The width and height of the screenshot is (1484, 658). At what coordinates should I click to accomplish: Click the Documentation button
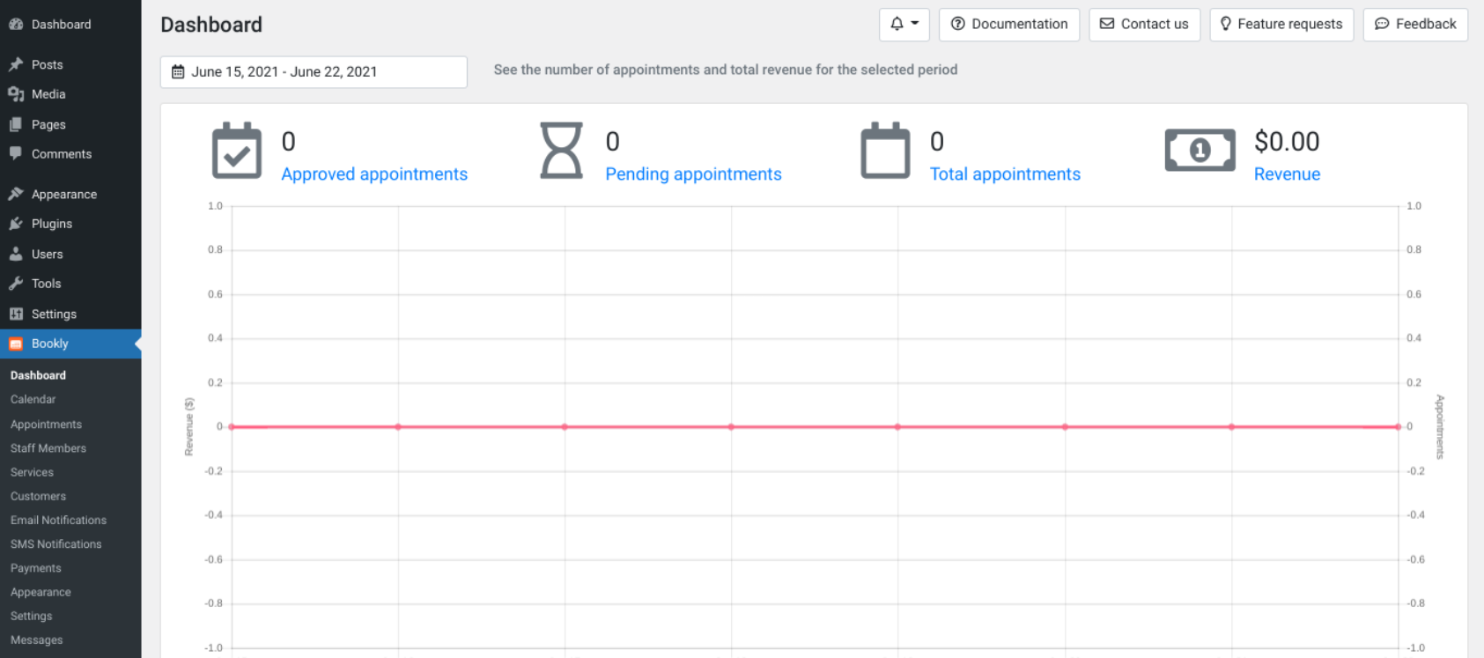[x=1009, y=24]
